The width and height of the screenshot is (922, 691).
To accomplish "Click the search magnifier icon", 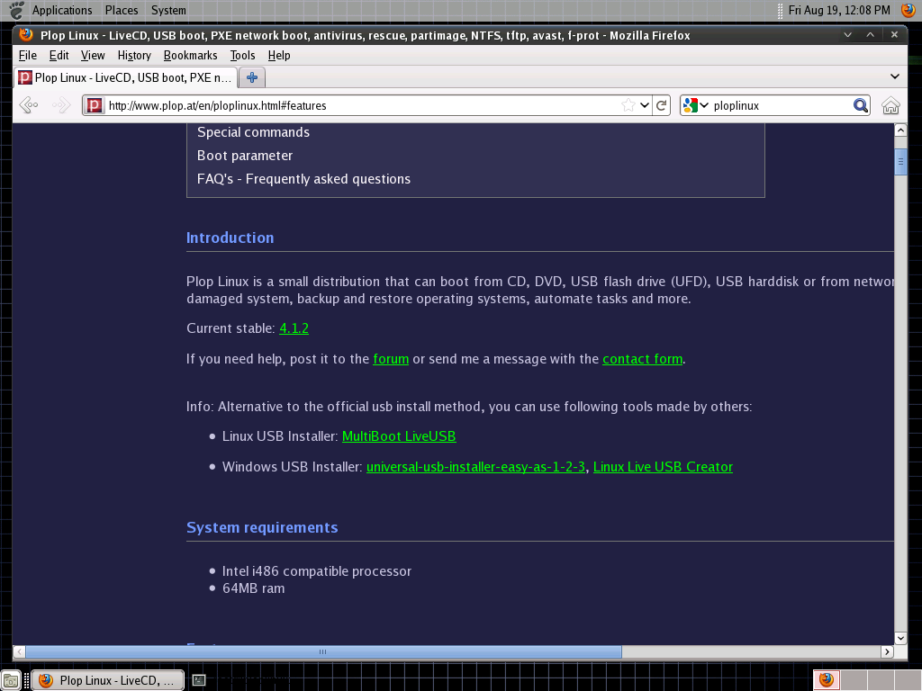I will click(x=860, y=105).
